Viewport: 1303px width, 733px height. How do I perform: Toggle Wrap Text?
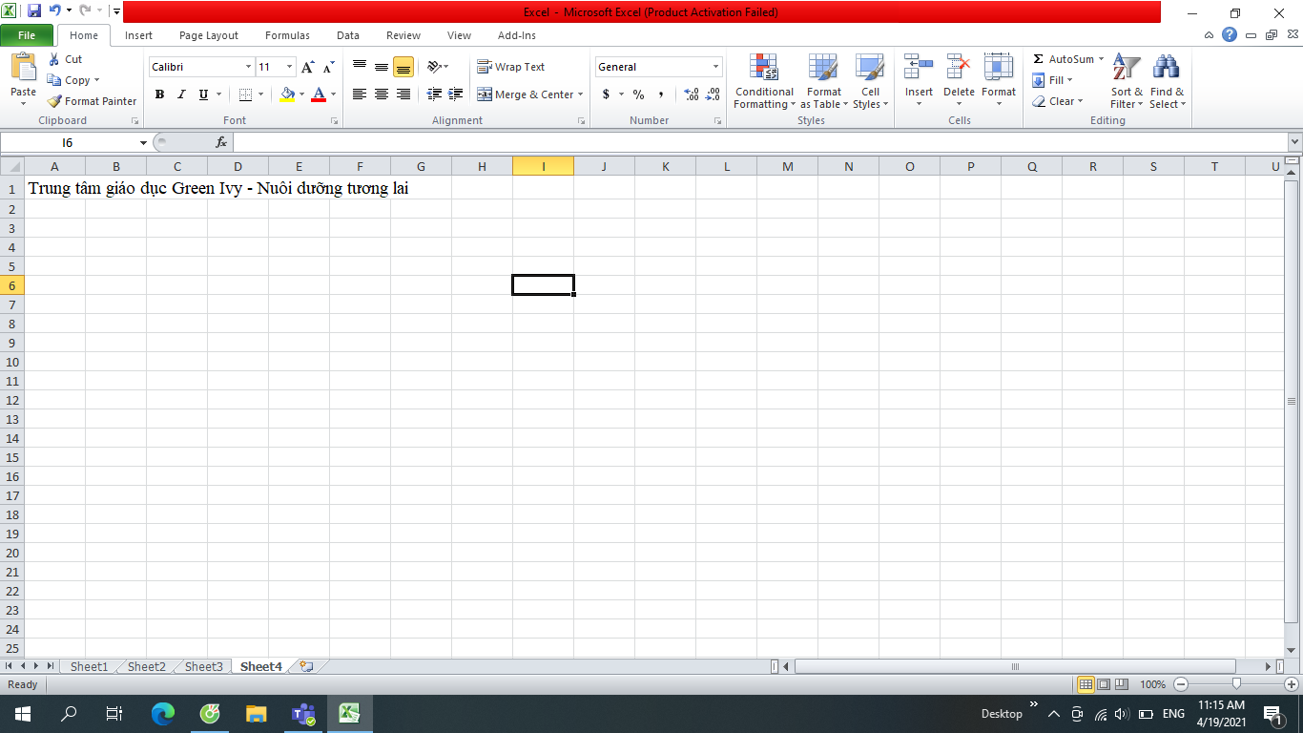[x=511, y=67]
